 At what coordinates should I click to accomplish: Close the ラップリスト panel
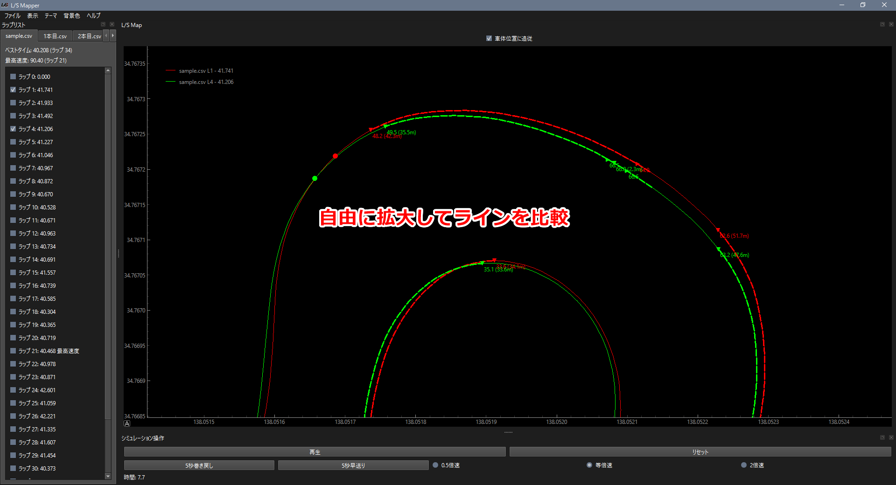[112, 25]
